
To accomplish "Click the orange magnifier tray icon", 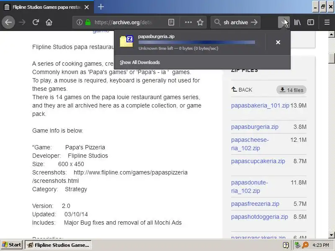I will [306, 245].
